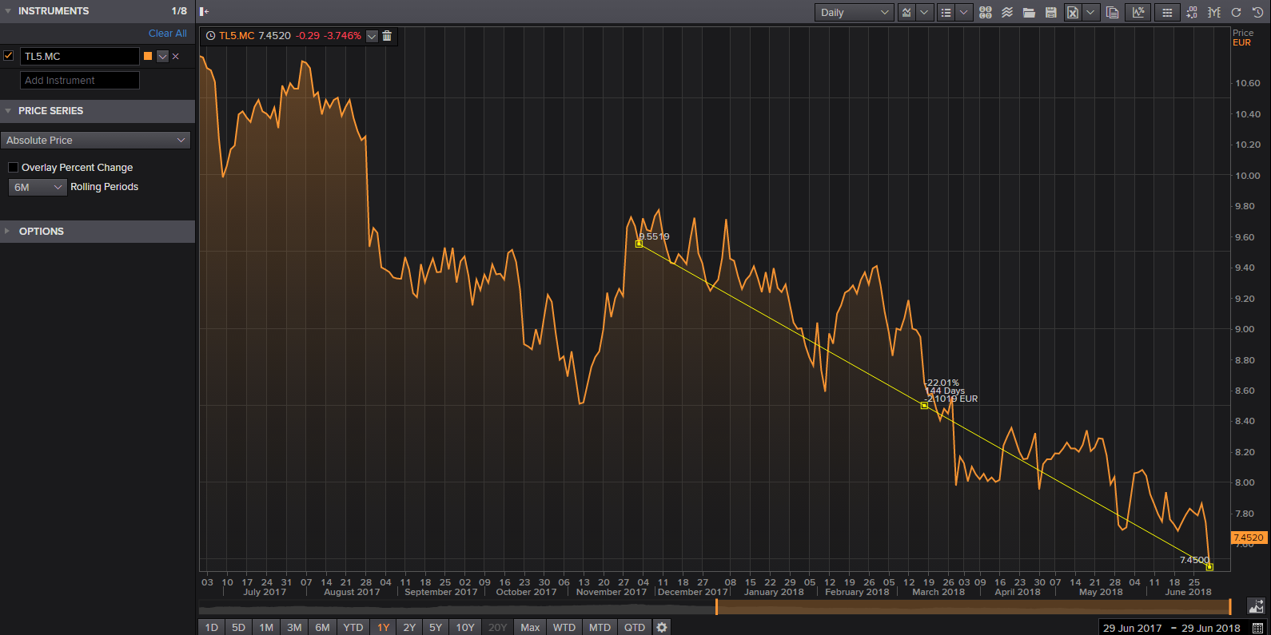Viewport: 1271px width, 635px height.
Task: Collapse the INSTRUMENTS section header
Action: click(98, 11)
